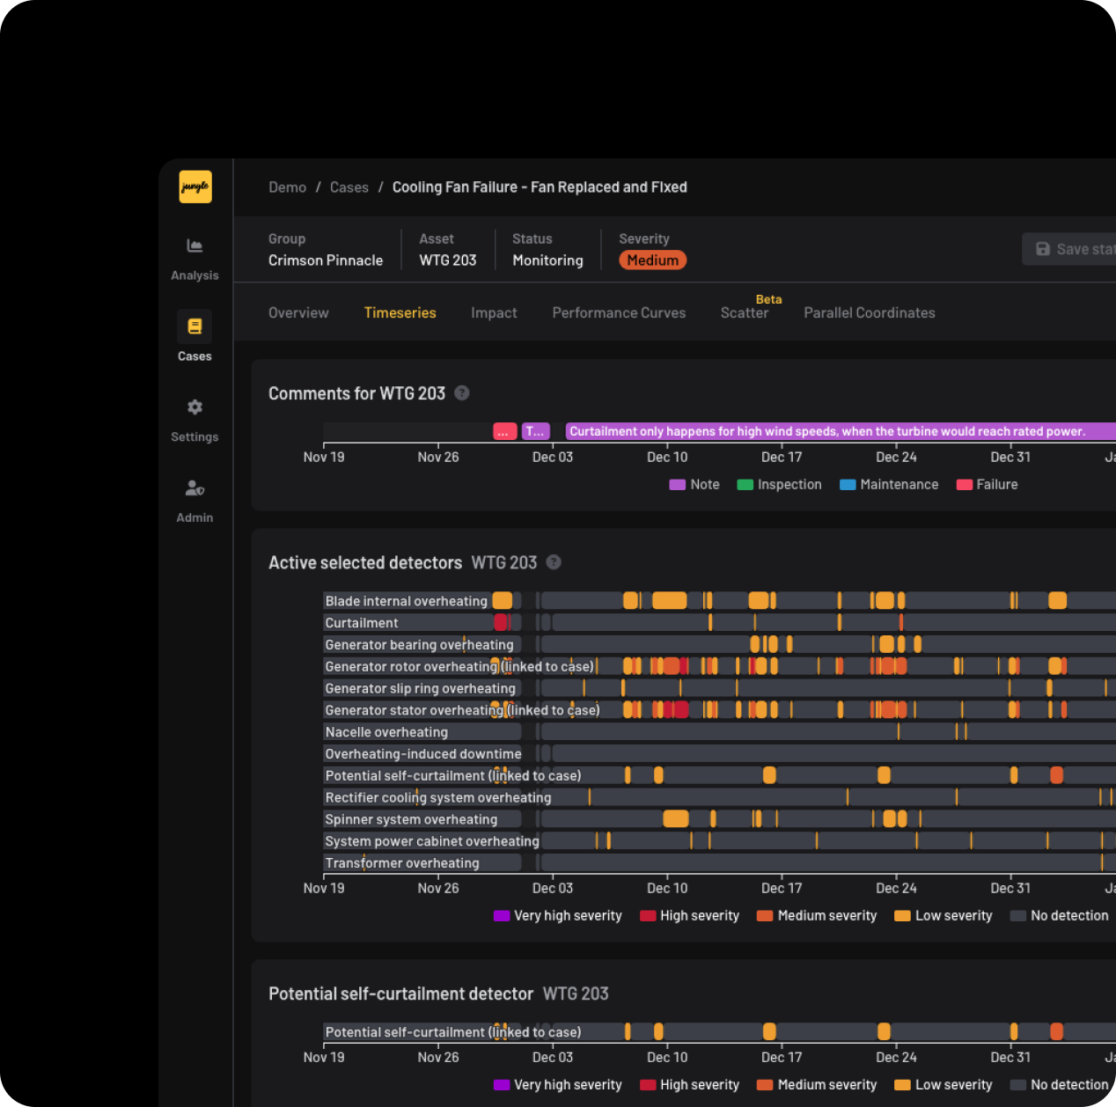Click the Save state disk icon
This screenshot has height=1107, width=1116.
(x=1043, y=249)
